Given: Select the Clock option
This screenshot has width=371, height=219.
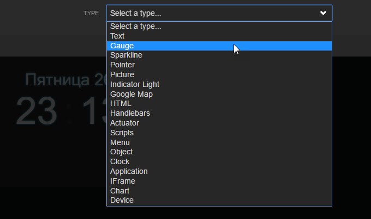Looking at the screenshot, I should click(119, 161).
